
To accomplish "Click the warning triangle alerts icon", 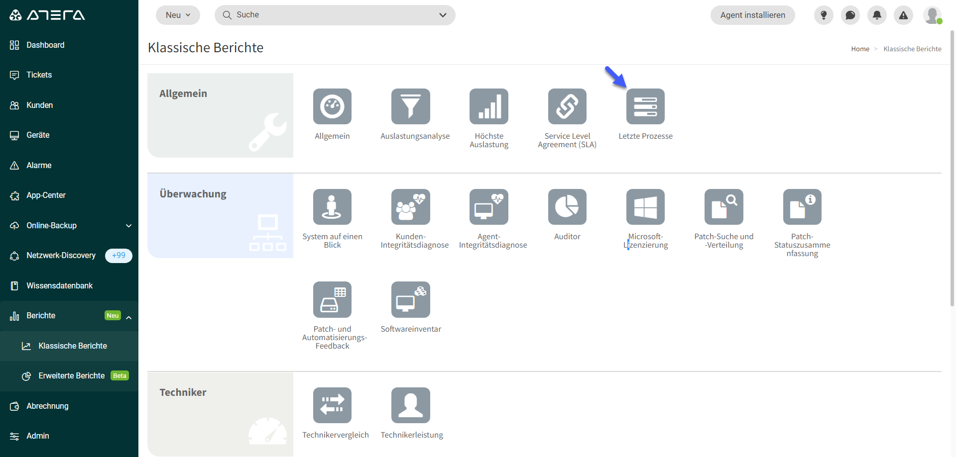I will click(903, 15).
